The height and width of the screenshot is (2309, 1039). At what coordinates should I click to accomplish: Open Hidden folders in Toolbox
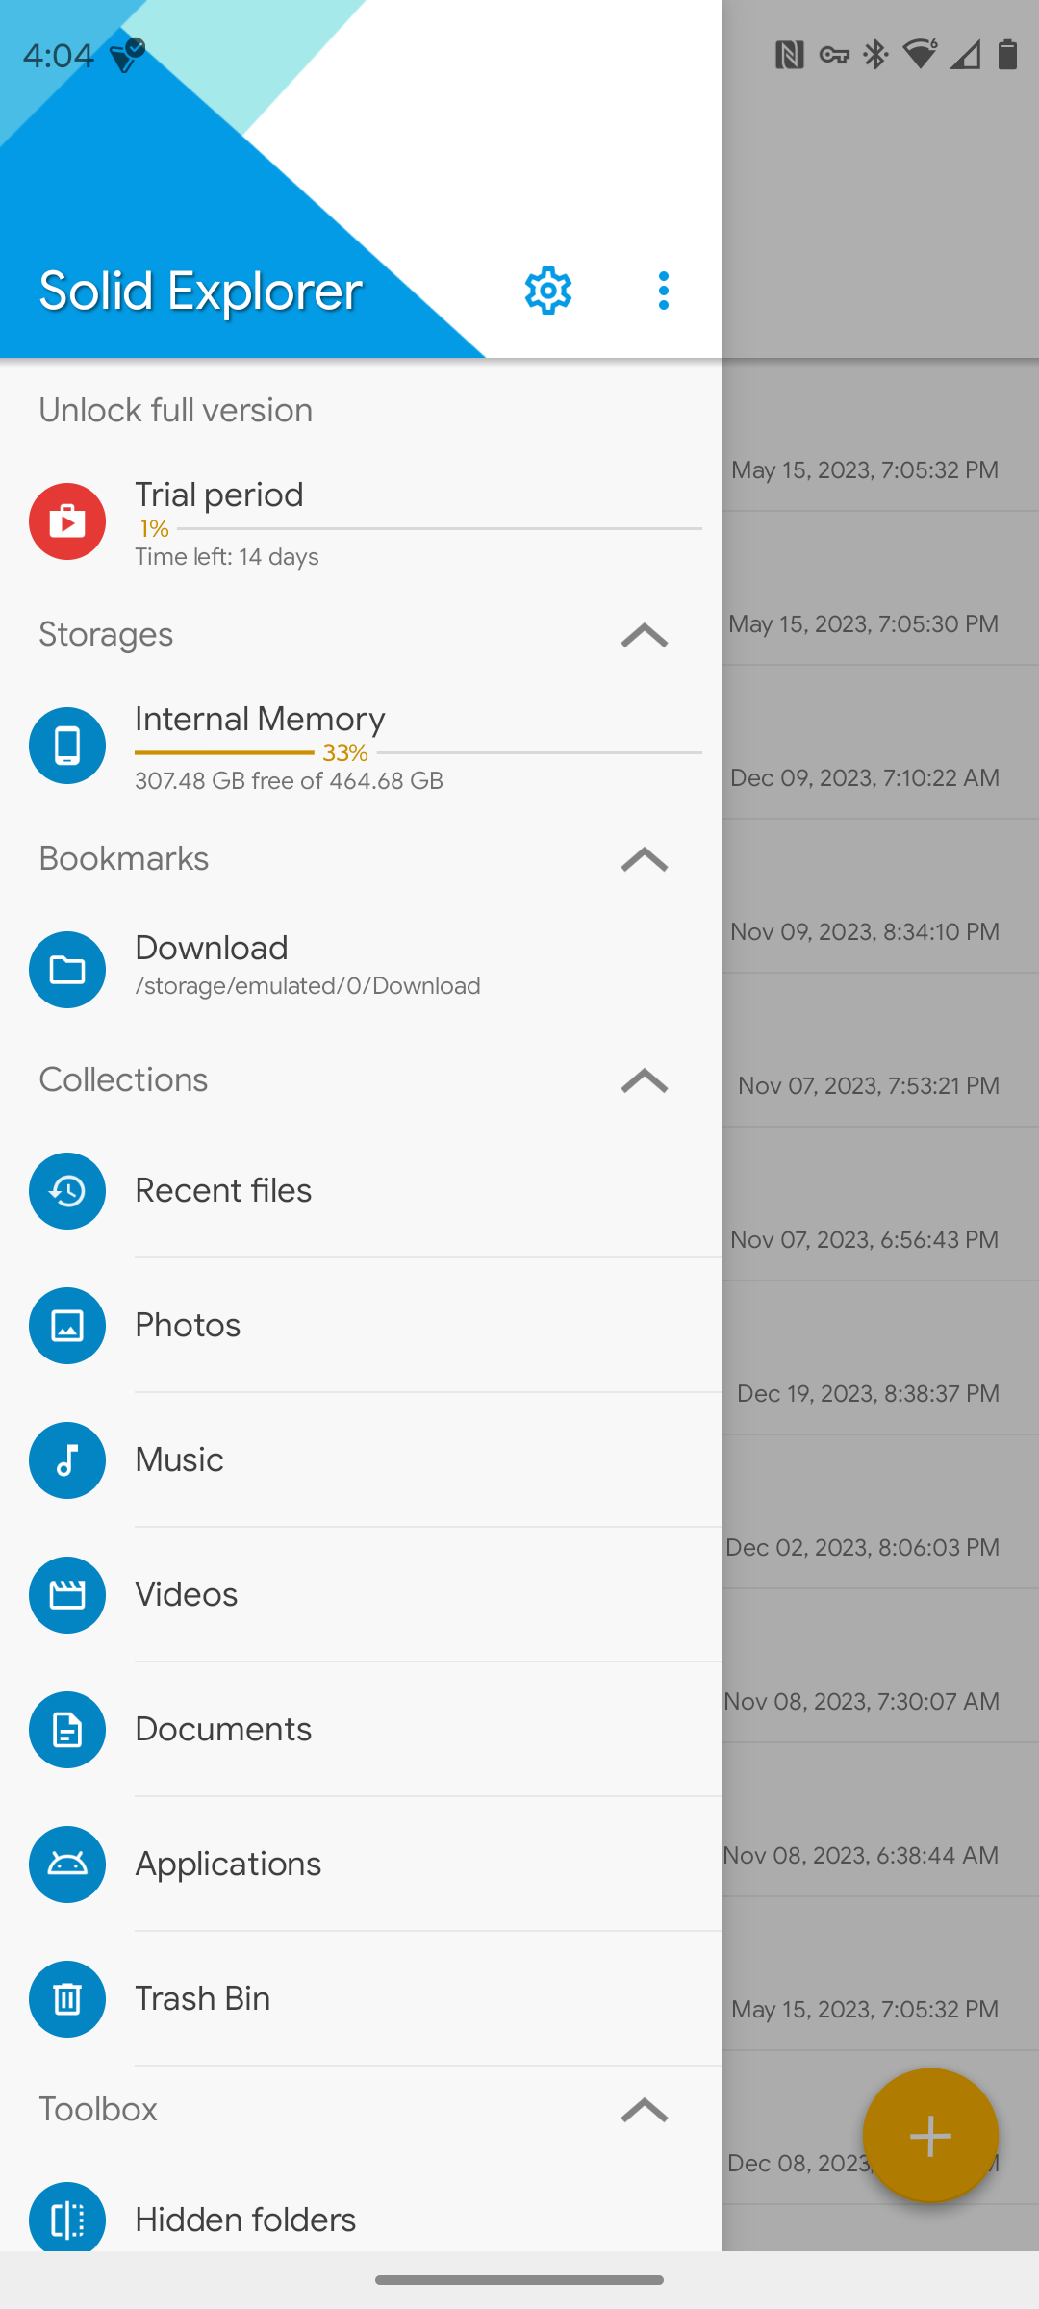coord(245,2220)
